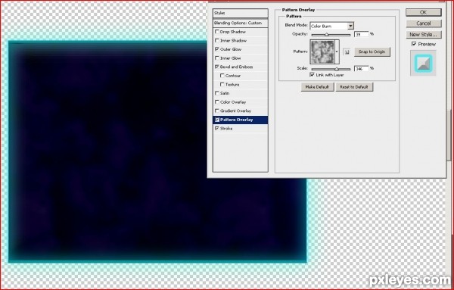
Task: Click the Cancel button
Action: [423, 23]
